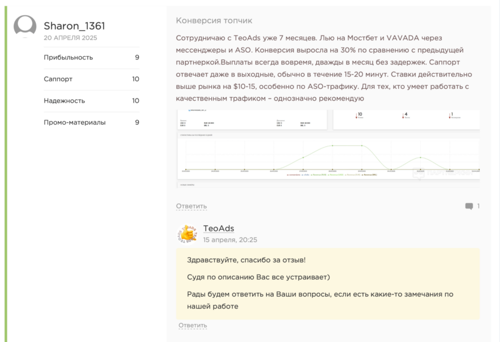Viewport: 500px width, 342px height.
Task: Click the review title Конверсия топчик
Action: [x=214, y=21]
